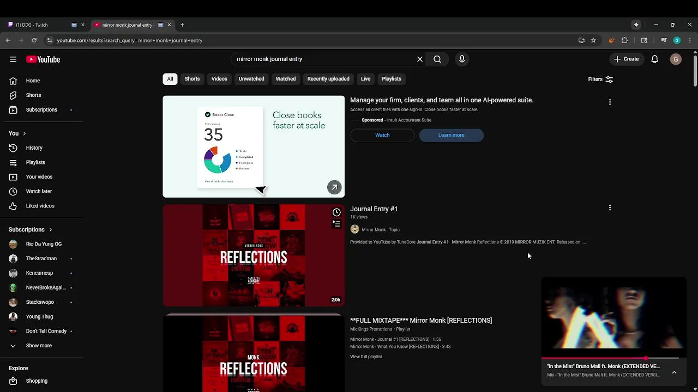
Task: Select the Videos filter chip
Action: 219,79
